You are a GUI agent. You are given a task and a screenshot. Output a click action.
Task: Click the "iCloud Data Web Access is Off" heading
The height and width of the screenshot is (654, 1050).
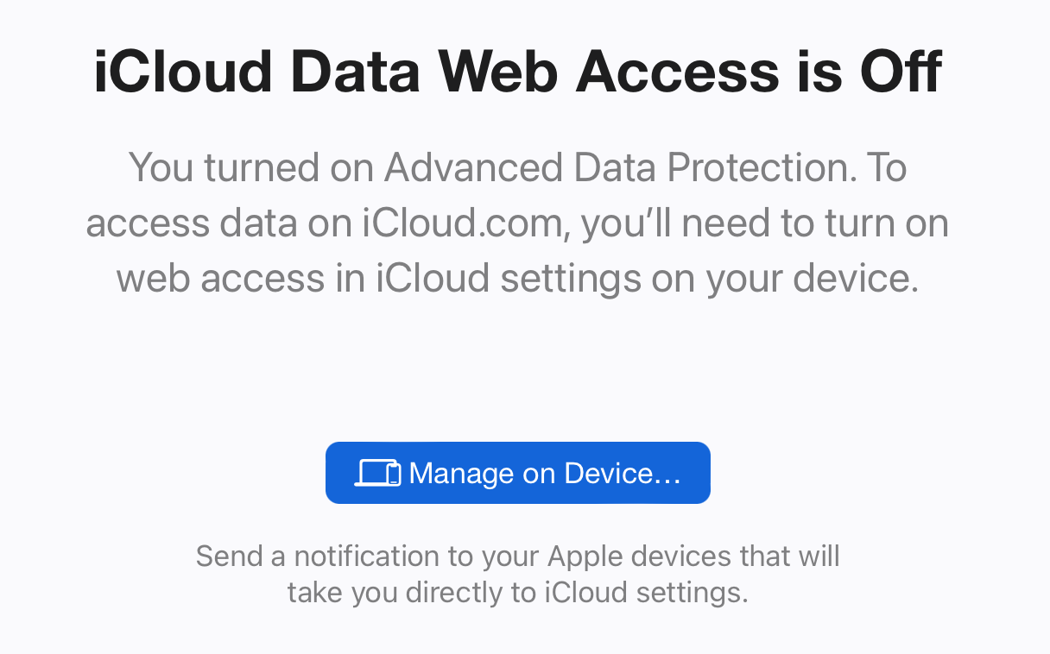[517, 72]
